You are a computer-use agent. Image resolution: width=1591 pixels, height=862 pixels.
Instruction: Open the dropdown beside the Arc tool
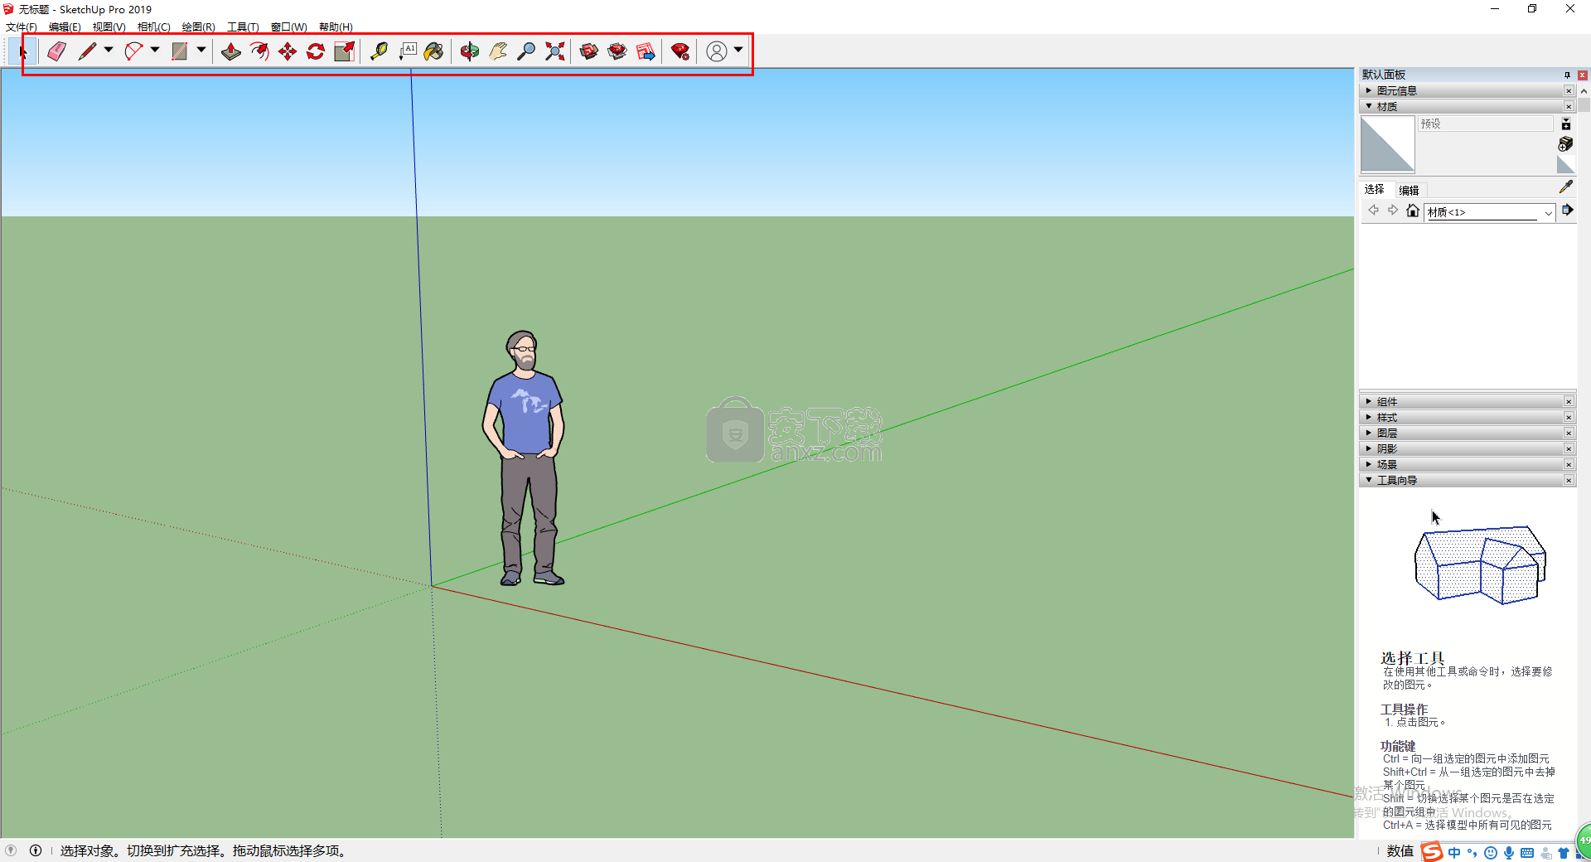click(x=155, y=51)
